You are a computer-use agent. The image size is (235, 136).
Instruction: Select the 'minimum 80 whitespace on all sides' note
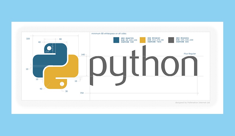click(x=109, y=33)
